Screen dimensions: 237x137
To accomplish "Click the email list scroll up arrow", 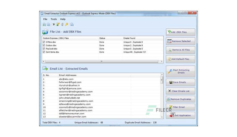I will pyautogui.click(x=162, y=75).
